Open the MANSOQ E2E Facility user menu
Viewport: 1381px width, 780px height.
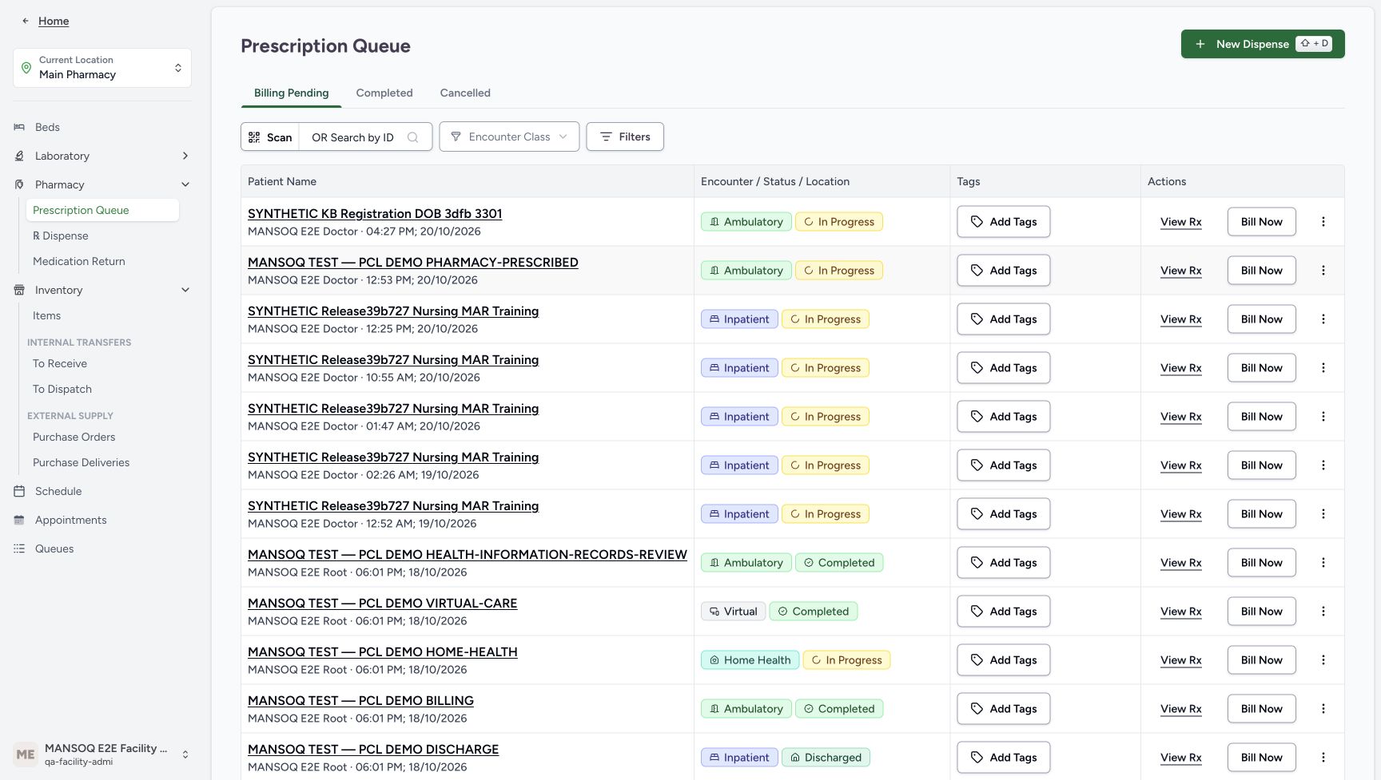click(102, 754)
